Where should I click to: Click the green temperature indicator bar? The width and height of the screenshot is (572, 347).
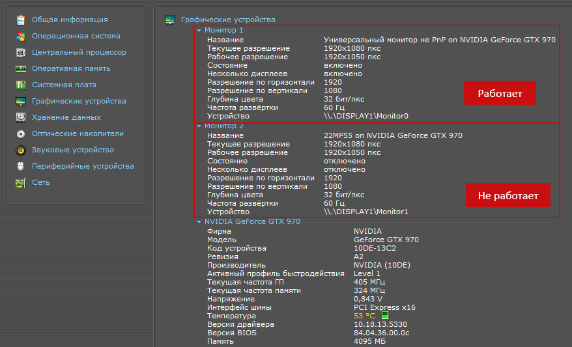[x=385, y=316]
